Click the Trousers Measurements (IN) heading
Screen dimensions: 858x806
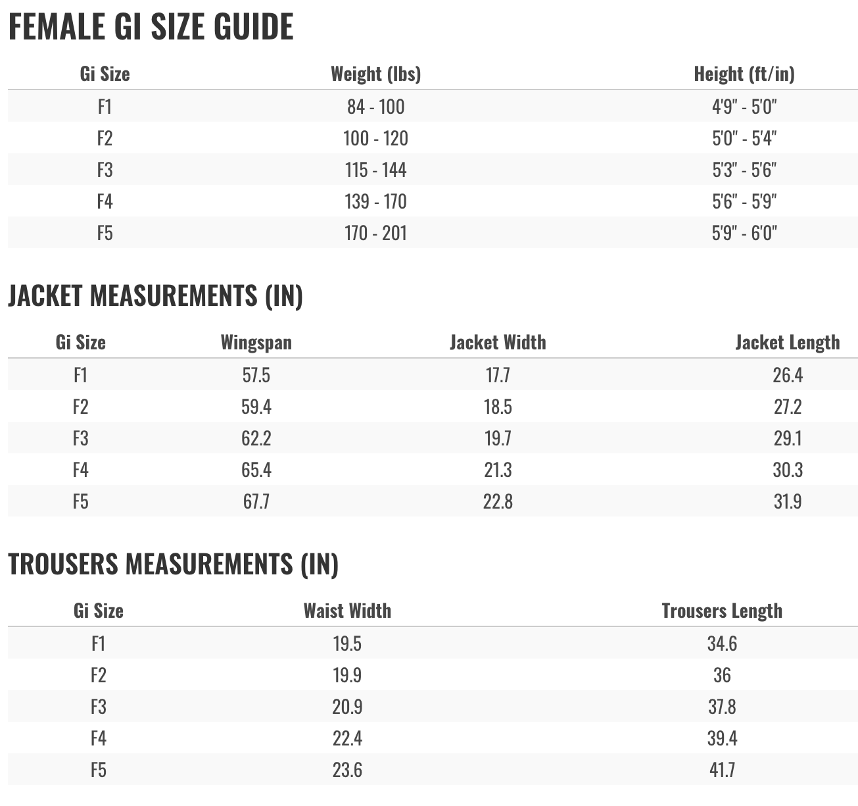pyautogui.click(x=173, y=564)
